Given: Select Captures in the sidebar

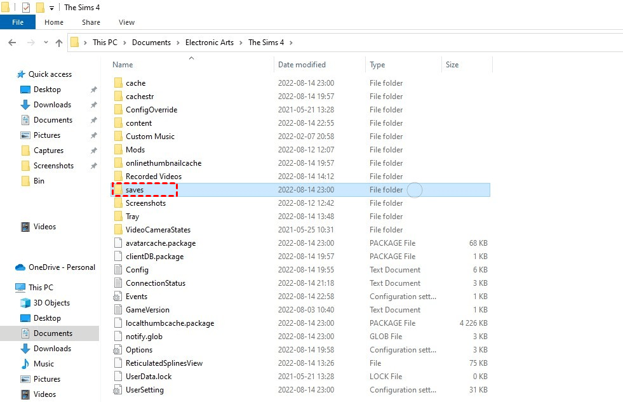Looking at the screenshot, I should [x=48, y=151].
